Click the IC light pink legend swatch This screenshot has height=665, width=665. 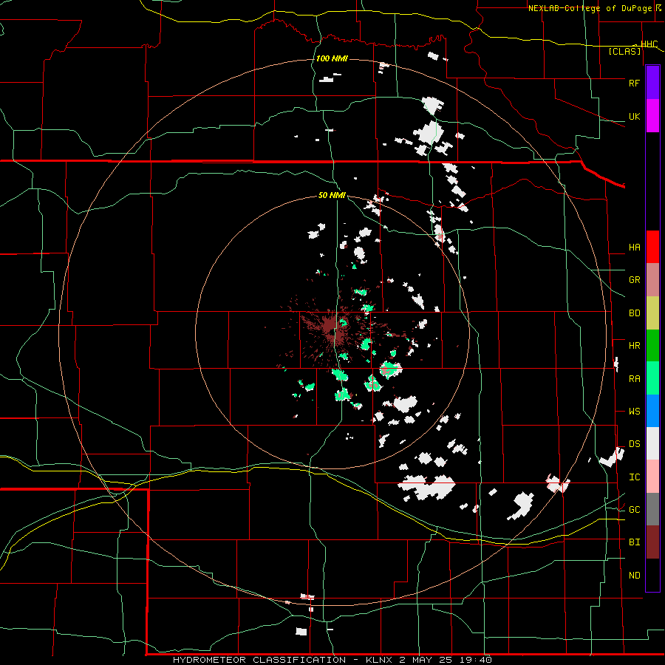click(x=652, y=477)
